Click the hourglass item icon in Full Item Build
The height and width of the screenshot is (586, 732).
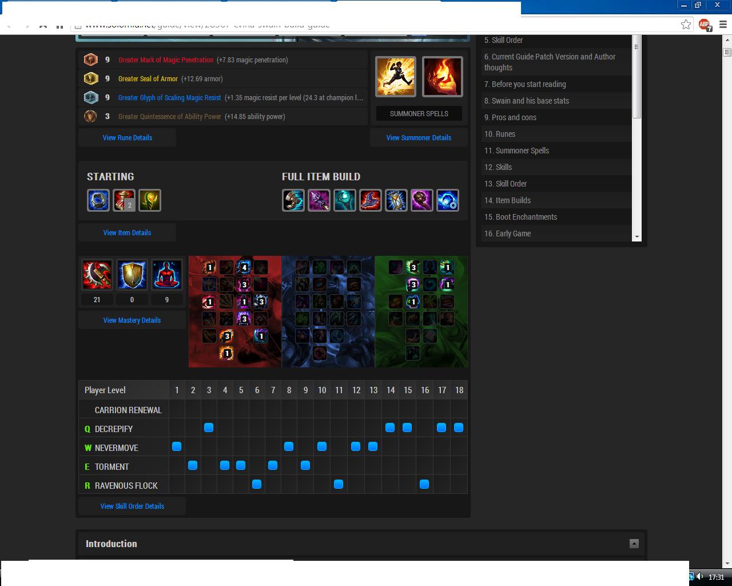(x=396, y=200)
